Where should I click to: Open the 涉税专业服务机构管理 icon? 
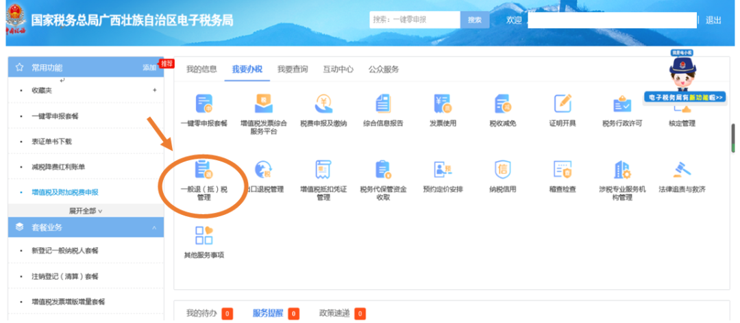coord(622,170)
